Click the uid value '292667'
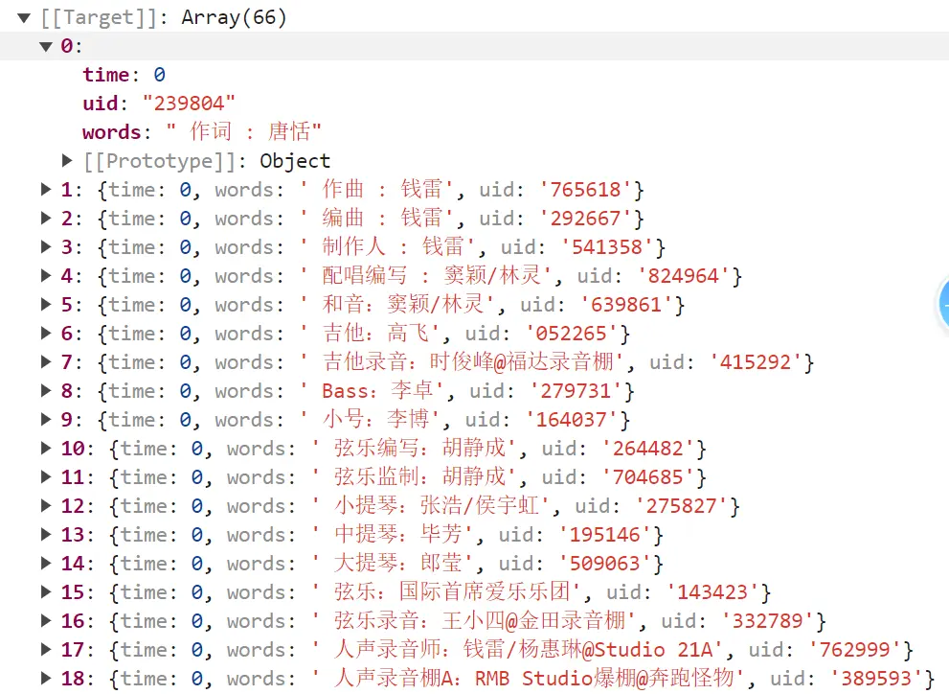 585,219
